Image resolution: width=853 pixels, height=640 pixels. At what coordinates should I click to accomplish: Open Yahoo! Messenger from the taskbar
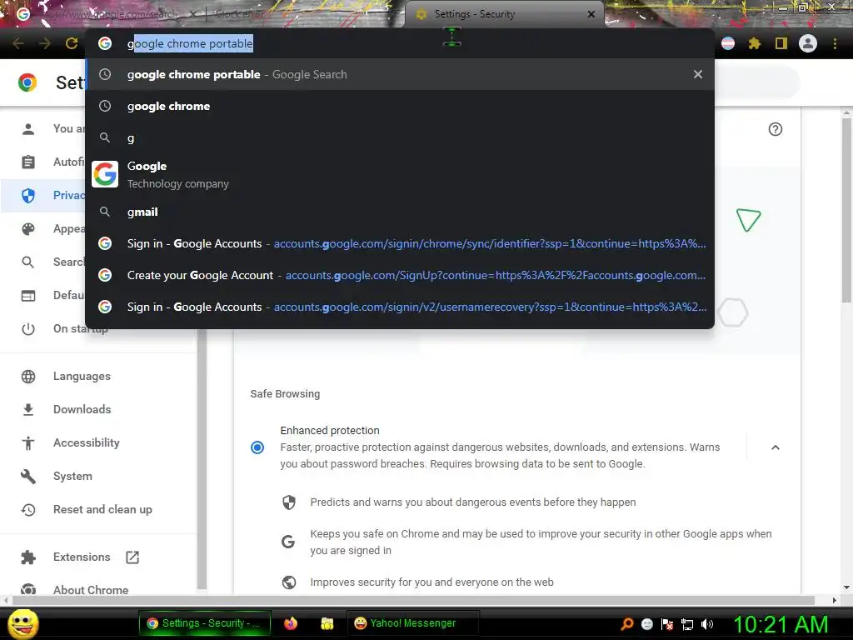(x=412, y=623)
